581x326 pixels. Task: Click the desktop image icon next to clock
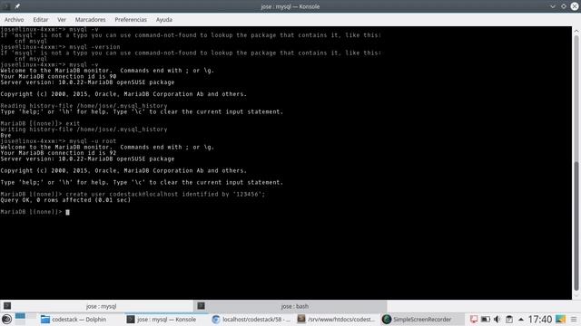coord(560,320)
